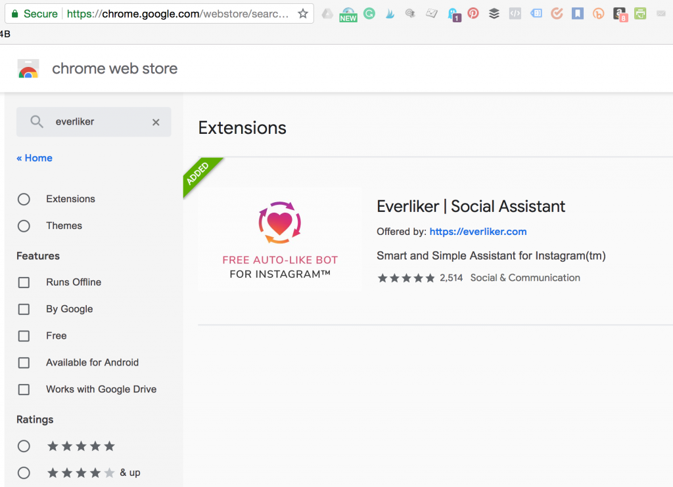The width and height of the screenshot is (673, 487).
Task: Open the Buffer stacked layers extension
Action: (494, 14)
